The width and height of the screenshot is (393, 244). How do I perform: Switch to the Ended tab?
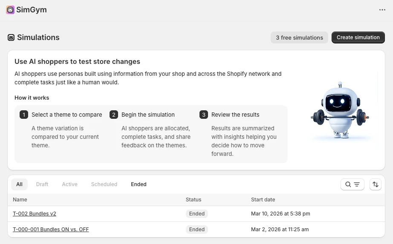[139, 184]
